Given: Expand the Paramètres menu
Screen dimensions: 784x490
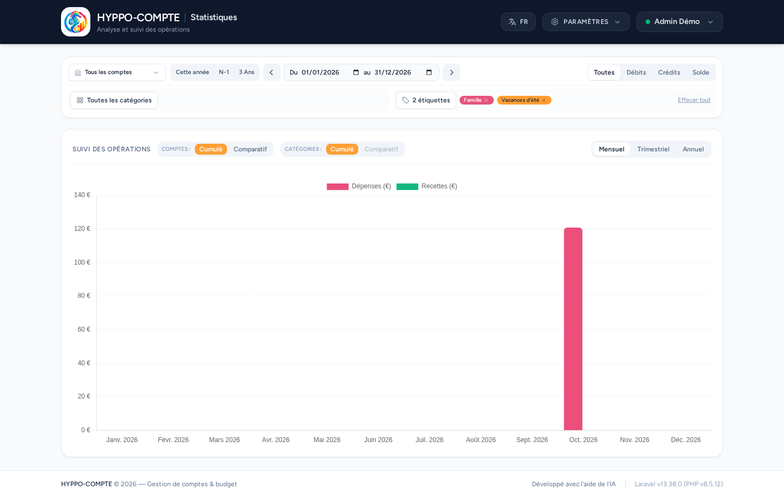Looking at the screenshot, I should pos(586,22).
